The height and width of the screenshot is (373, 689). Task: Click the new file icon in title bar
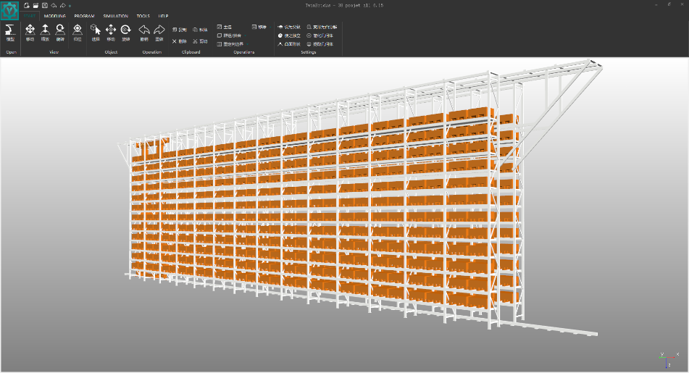(x=26, y=5)
